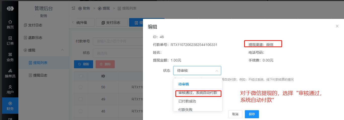Viewport: 344px width, 120px height.
Task: Click the 保存 save button
Action: tap(252, 114)
